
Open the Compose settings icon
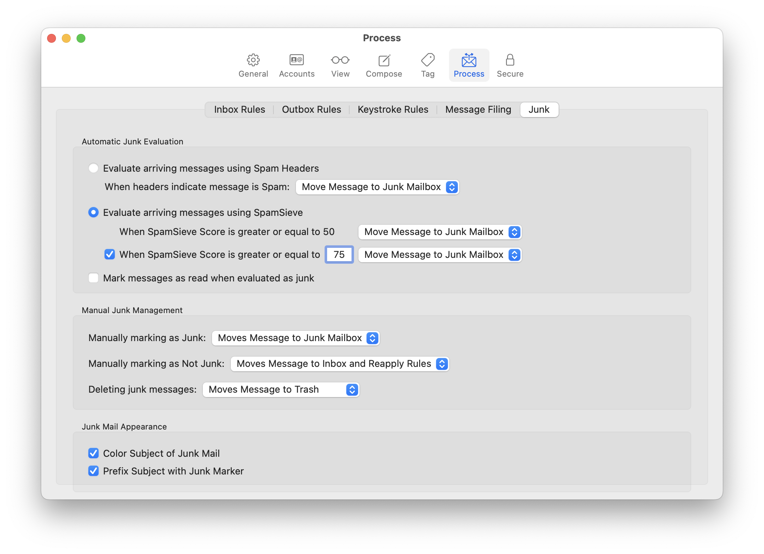pos(383,65)
